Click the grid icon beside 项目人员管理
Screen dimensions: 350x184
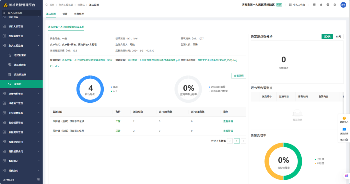click(4, 26)
